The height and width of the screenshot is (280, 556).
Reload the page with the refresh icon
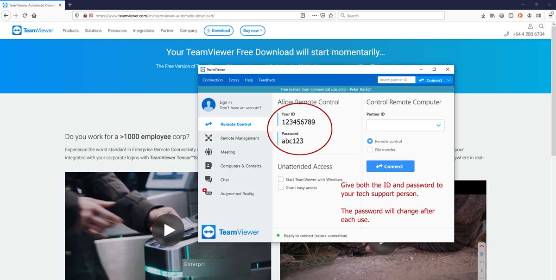(x=25, y=15)
